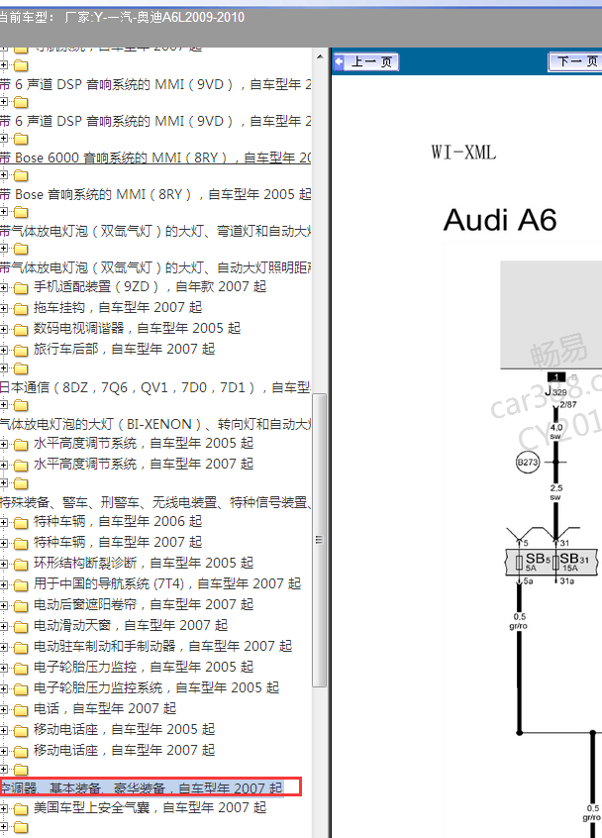The image size is (602, 838).
Task: Click folder icon of 数码电视调谐器
Action: coord(21,330)
